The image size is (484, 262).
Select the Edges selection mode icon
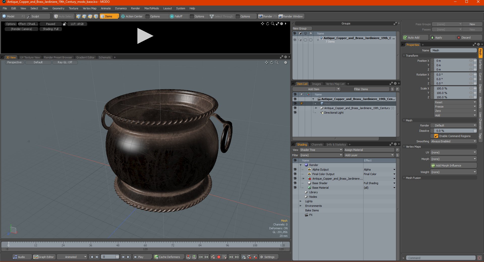[84, 16]
